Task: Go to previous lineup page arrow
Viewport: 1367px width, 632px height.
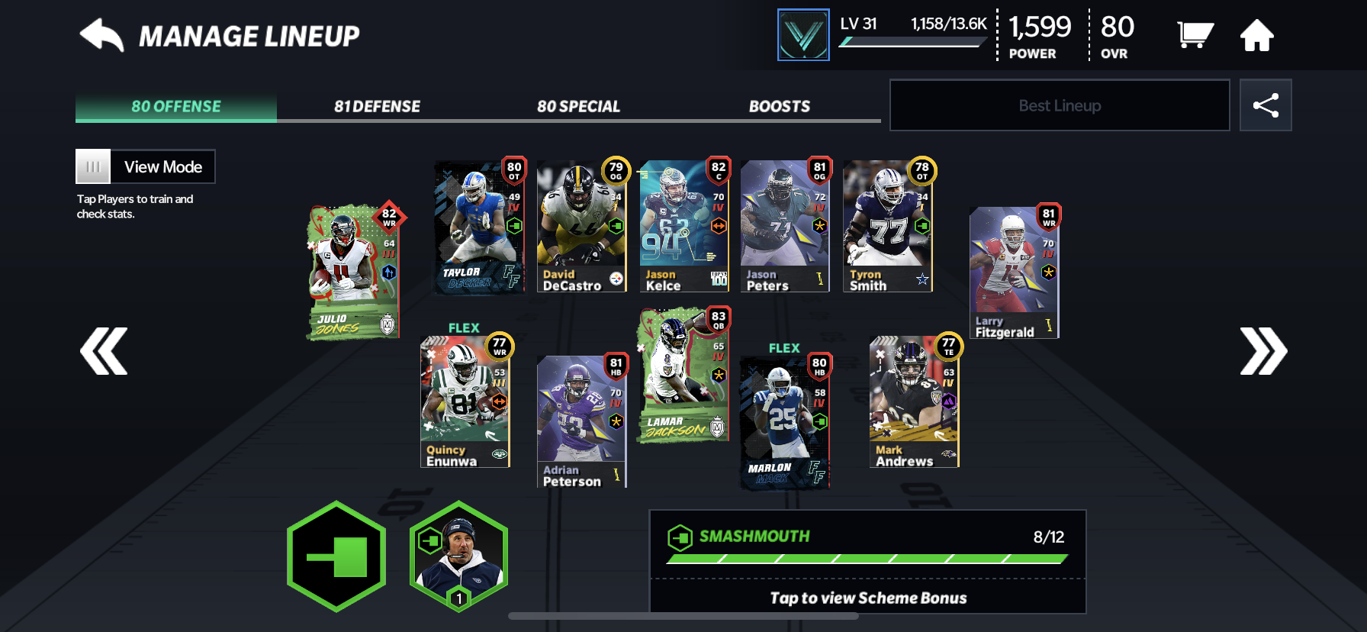Action: (x=104, y=351)
